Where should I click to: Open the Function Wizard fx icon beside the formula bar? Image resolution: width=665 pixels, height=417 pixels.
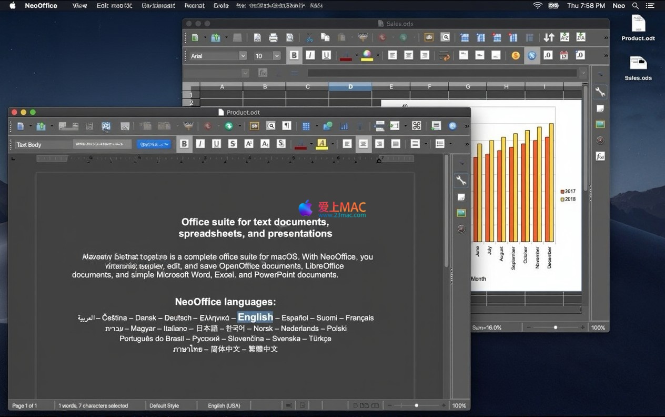point(262,73)
